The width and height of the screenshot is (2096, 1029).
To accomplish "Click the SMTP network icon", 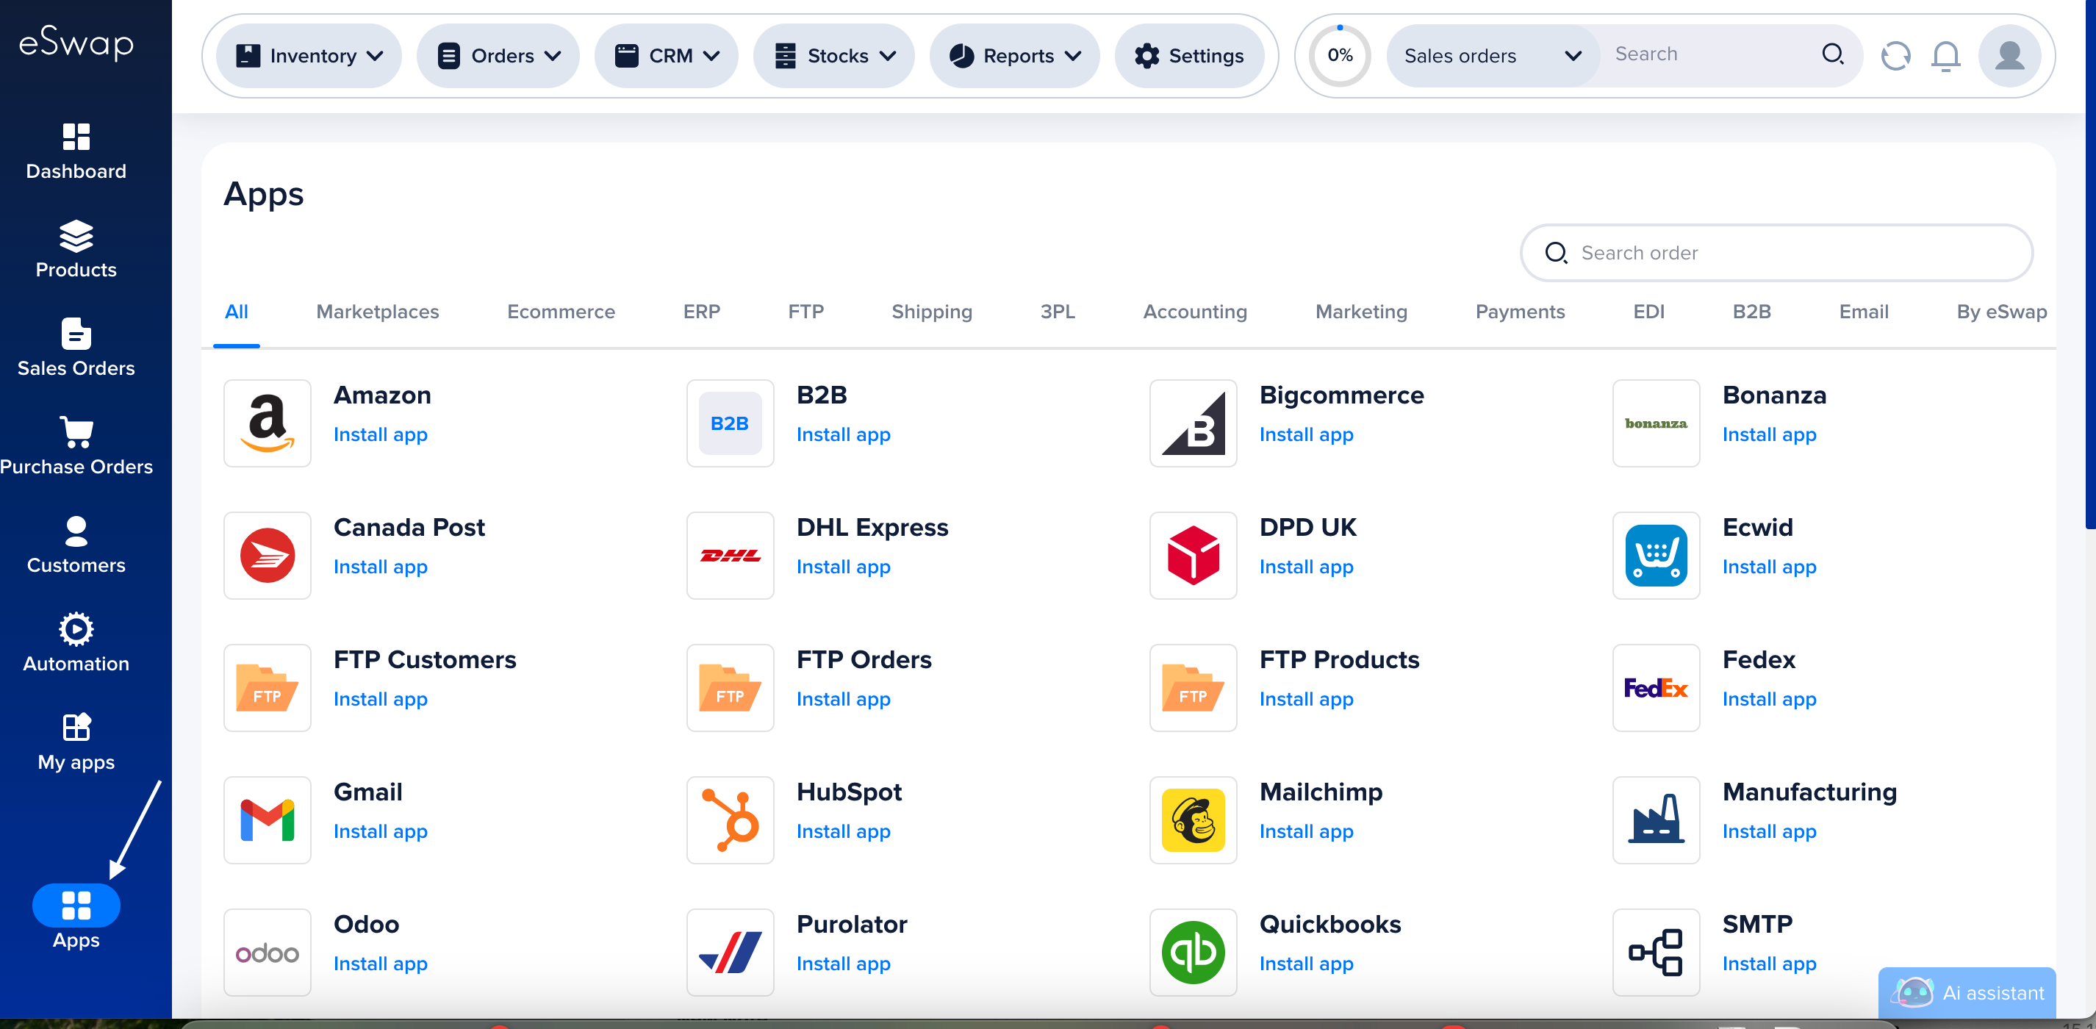I will tap(1656, 953).
